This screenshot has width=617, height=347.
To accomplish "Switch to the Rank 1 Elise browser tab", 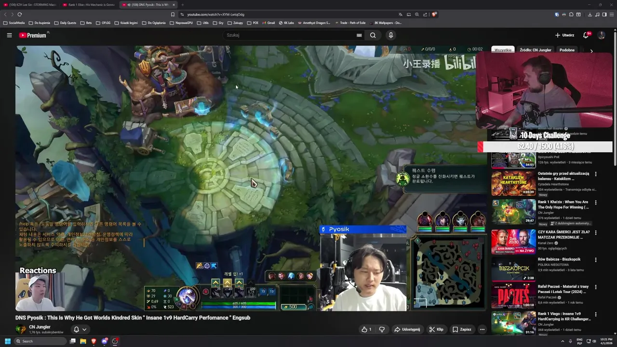I will [x=89, y=5].
